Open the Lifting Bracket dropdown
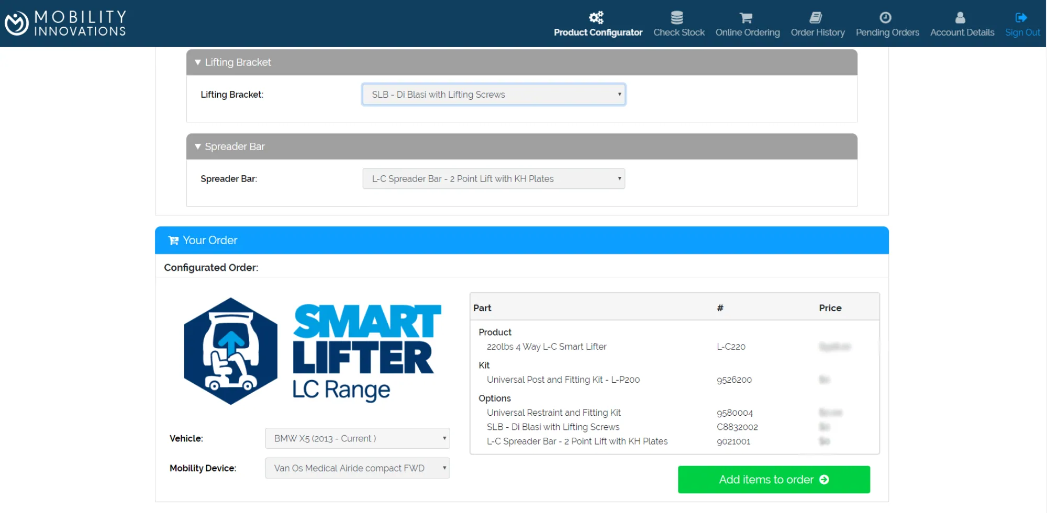The height and width of the screenshot is (513, 1047). click(494, 95)
